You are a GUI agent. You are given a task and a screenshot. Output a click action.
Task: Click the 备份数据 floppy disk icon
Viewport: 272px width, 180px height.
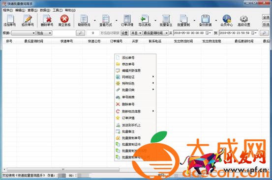[x=206, y=21]
